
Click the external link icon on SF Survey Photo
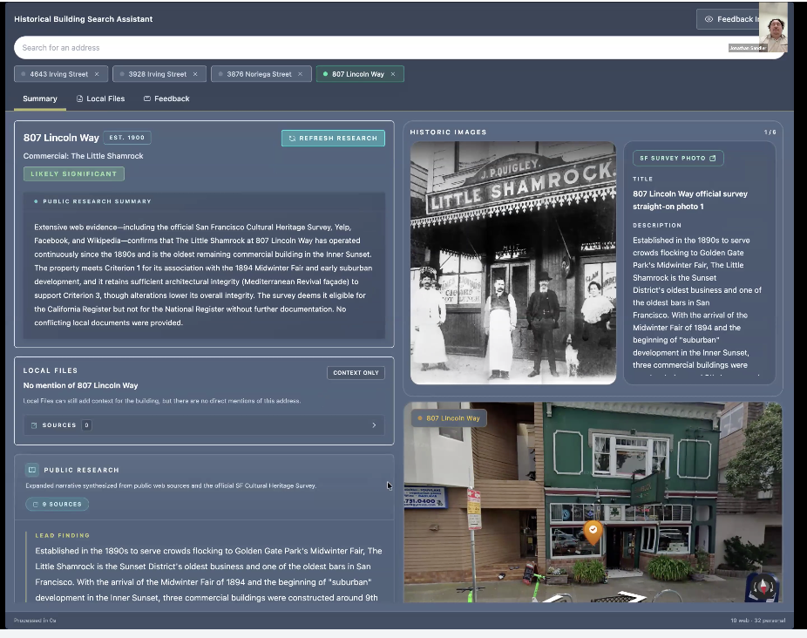pyautogui.click(x=713, y=158)
